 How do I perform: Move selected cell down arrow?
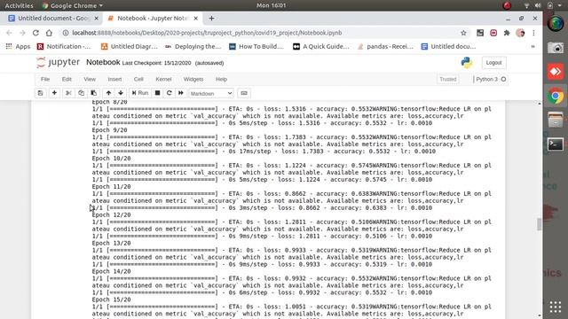(x=121, y=93)
